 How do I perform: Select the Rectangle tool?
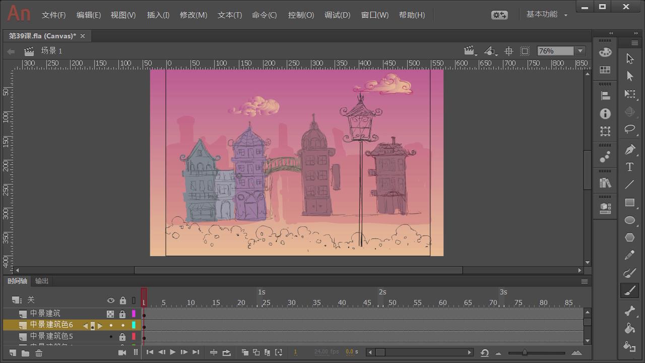(630, 203)
